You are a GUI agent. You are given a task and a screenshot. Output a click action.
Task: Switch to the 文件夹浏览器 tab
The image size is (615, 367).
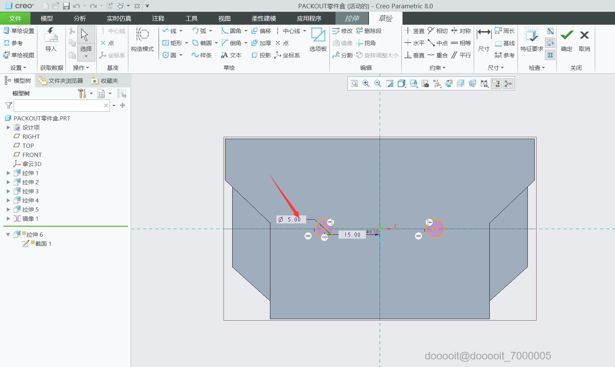(61, 81)
